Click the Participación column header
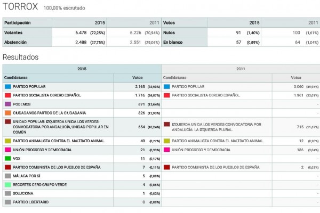The width and height of the screenshot is (320, 213). pyautogui.click(x=18, y=22)
